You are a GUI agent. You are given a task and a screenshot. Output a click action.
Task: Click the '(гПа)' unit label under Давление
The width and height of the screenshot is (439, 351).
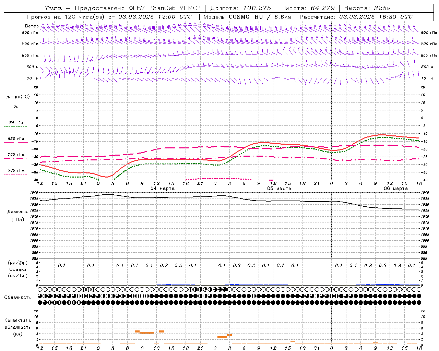click(x=18, y=219)
